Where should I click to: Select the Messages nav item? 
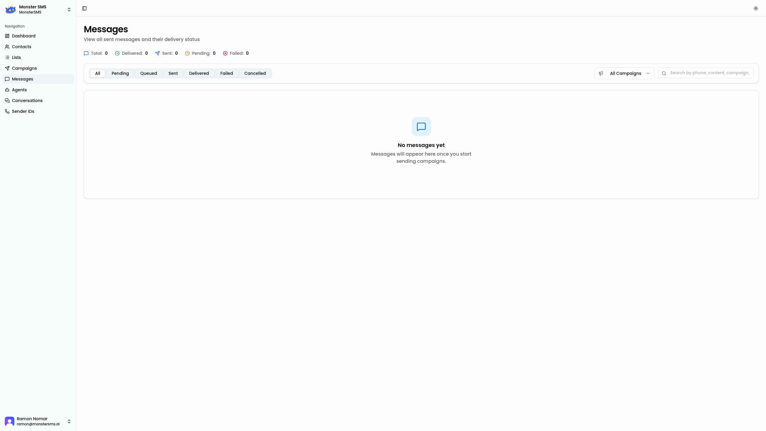[x=38, y=79]
